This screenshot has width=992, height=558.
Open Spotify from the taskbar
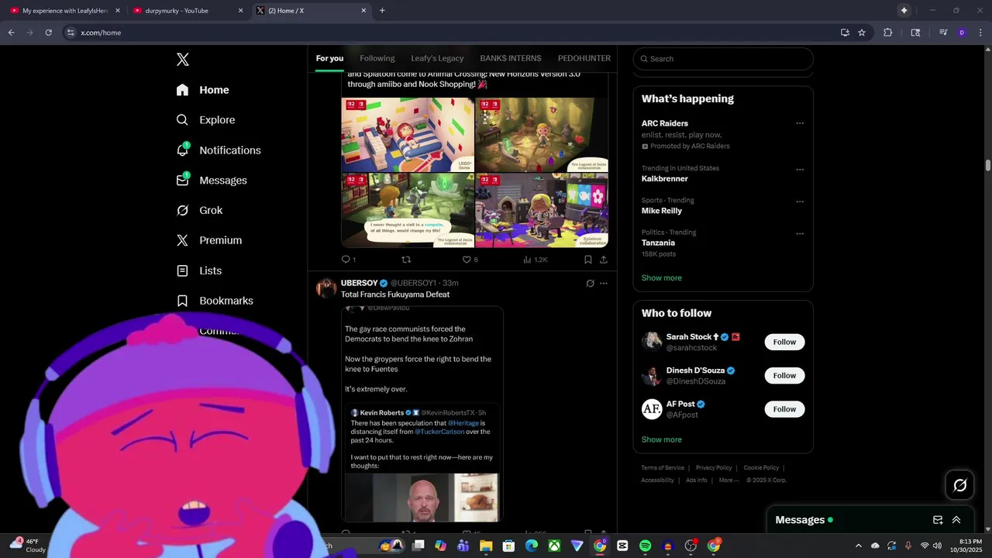tap(645, 546)
